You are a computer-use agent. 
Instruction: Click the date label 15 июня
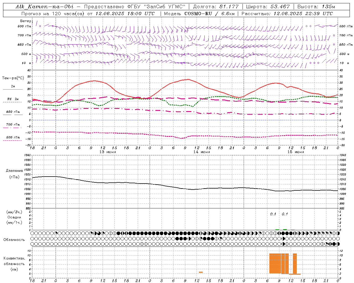tap(295, 152)
